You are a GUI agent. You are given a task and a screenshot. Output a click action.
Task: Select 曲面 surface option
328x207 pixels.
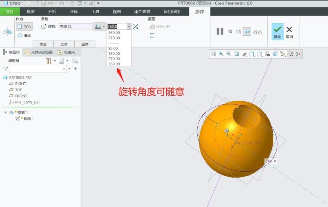tap(25, 36)
